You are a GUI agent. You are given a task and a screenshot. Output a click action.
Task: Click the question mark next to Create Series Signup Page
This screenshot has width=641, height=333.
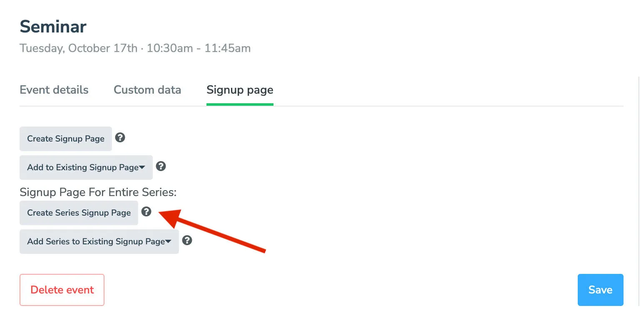(146, 212)
